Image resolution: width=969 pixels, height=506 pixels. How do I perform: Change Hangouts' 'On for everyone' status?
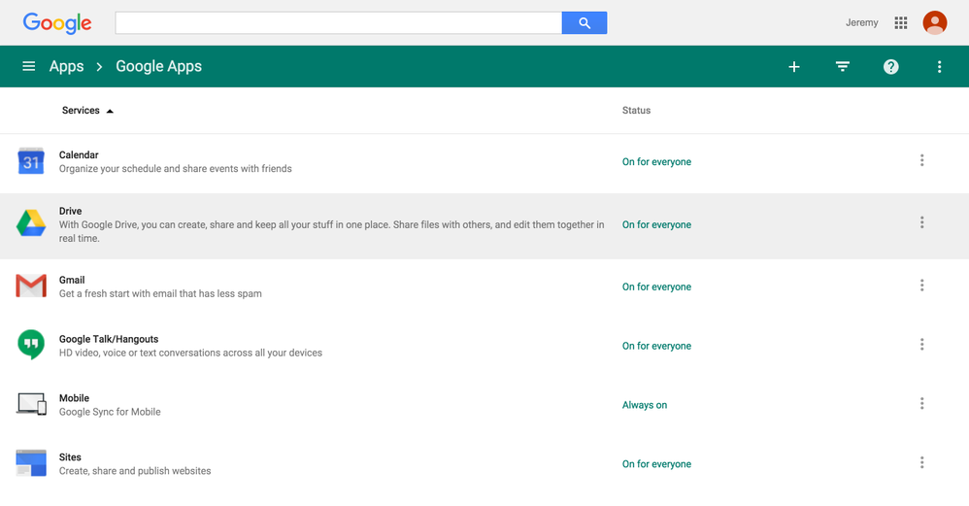[656, 346]
